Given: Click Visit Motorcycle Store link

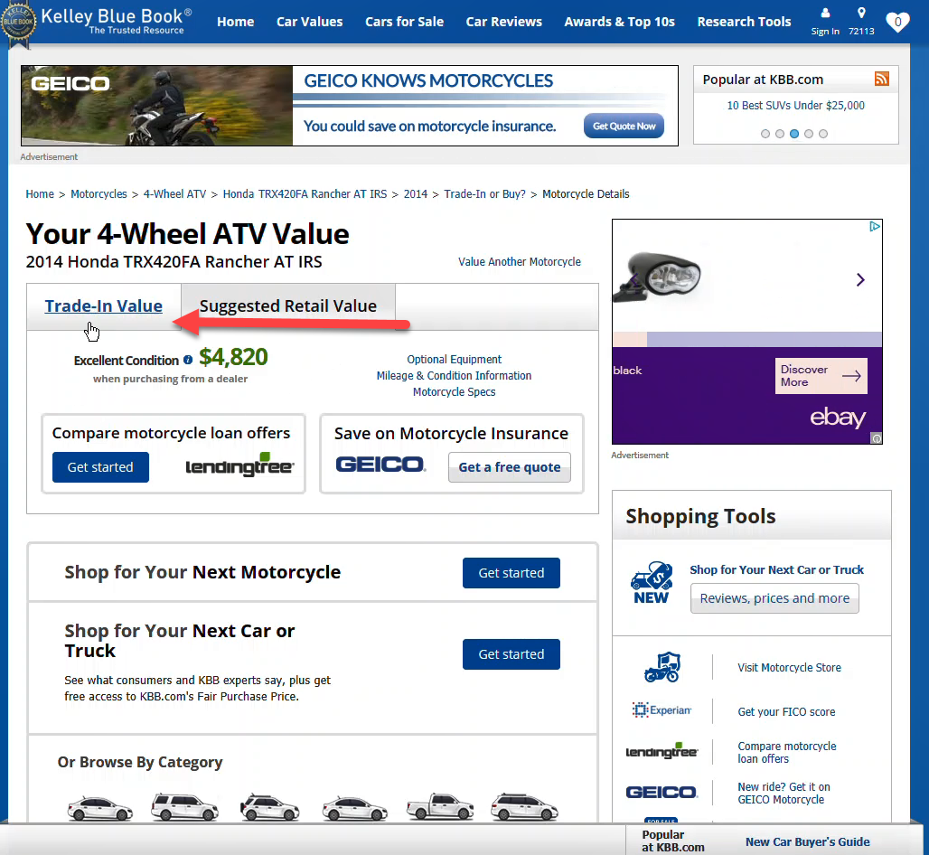Looking at the screenshot, I should 789,668.
